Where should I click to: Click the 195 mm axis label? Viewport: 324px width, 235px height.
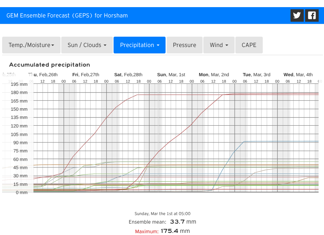(19, 84)
